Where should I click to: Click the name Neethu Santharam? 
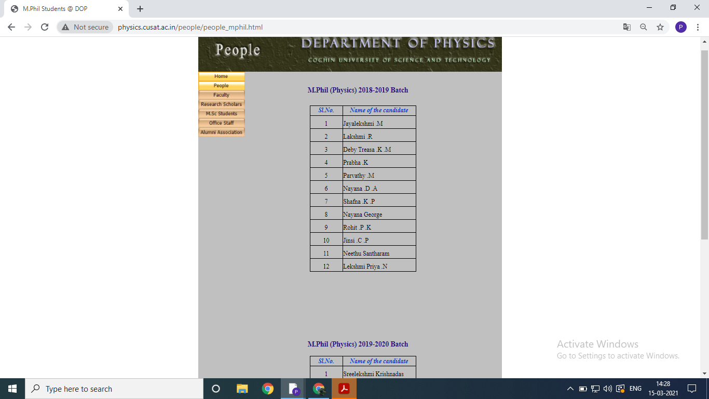coord(366,254)
